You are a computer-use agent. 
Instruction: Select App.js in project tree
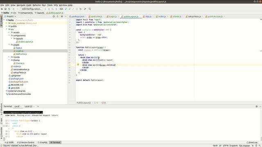click(19, 48)
